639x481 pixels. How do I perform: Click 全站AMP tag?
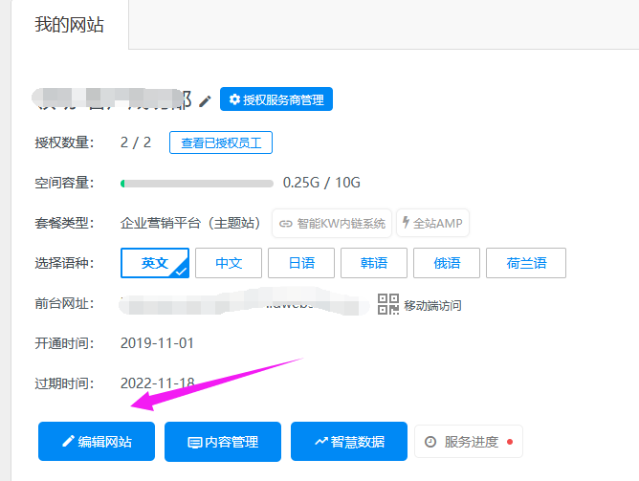click(432, 223)
